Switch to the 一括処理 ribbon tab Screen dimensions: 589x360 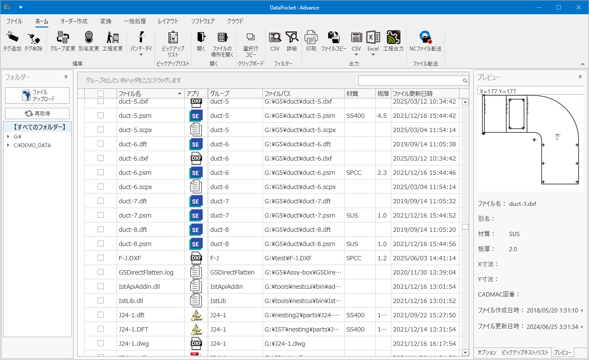pyautogui.click(x=135, y=21)
